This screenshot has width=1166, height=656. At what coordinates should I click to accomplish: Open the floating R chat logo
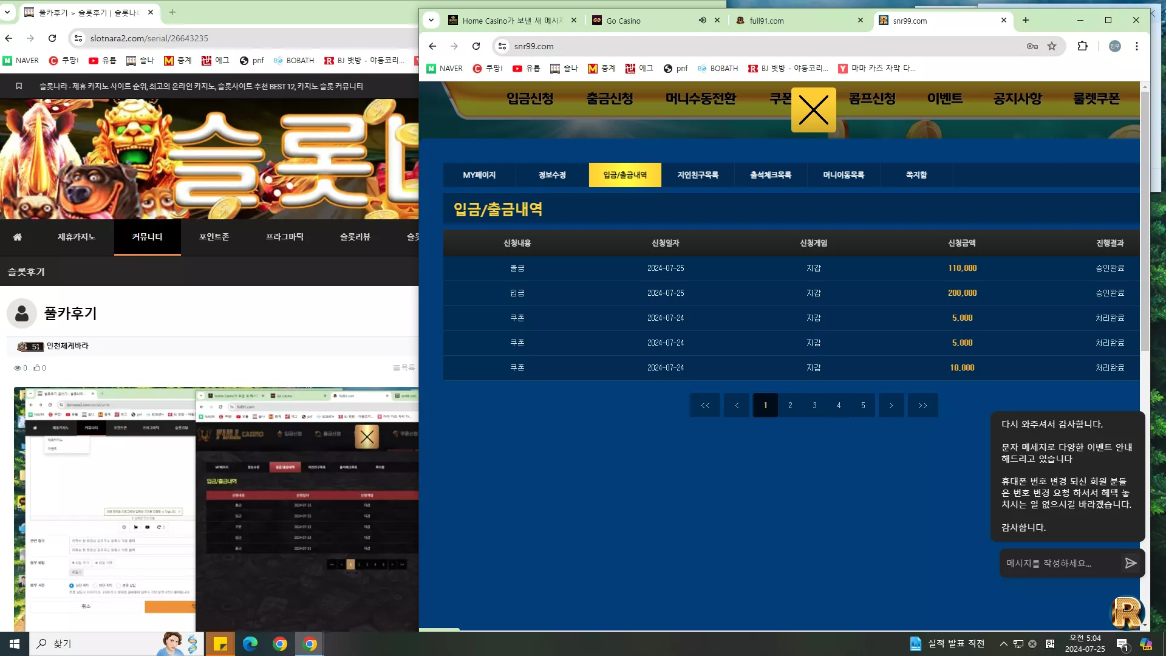tap(1127, 613)
